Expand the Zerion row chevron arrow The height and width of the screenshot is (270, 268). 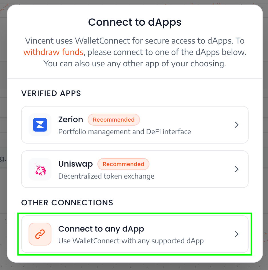(237, 125)
